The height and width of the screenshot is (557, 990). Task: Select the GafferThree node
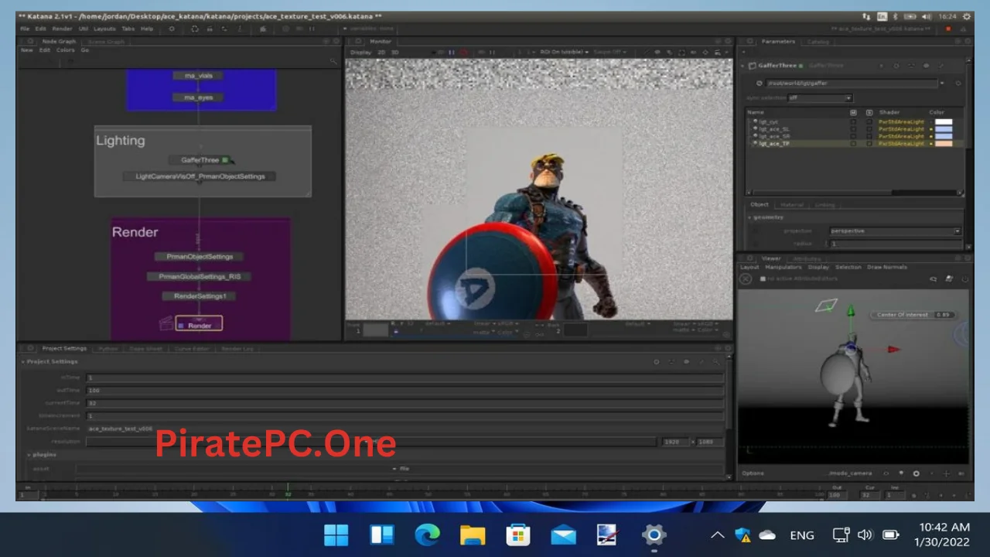200,160
